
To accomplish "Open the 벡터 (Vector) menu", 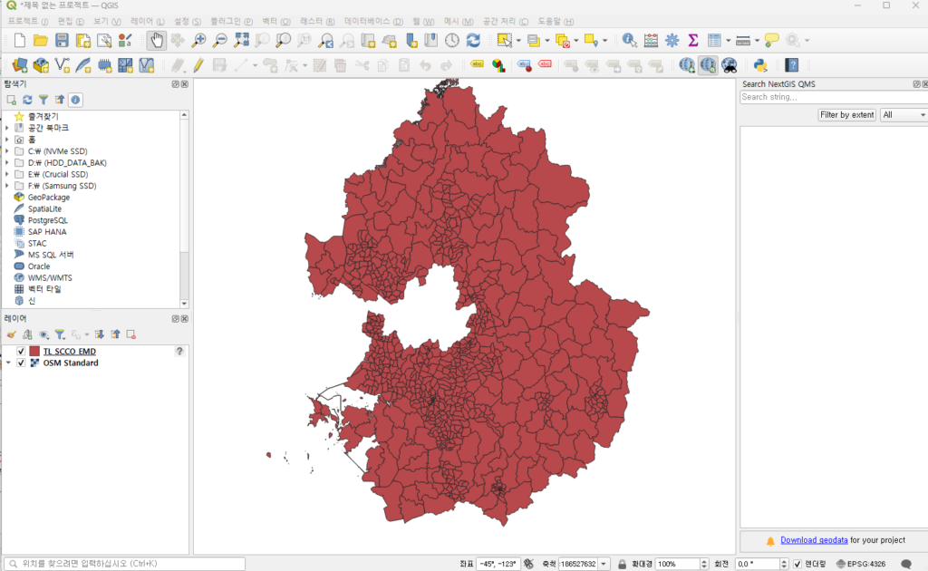I will pyautogui.click(x=275, y=20).
